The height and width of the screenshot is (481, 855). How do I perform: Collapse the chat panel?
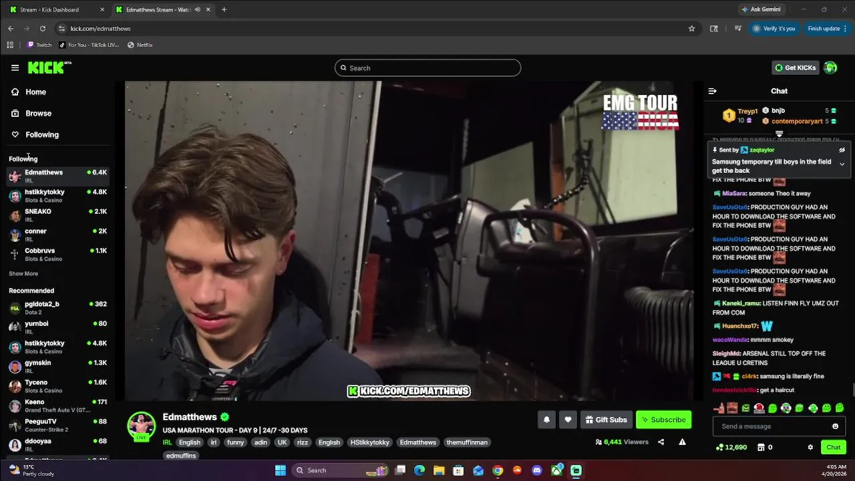pyautogui.click(x=712, y=91)
